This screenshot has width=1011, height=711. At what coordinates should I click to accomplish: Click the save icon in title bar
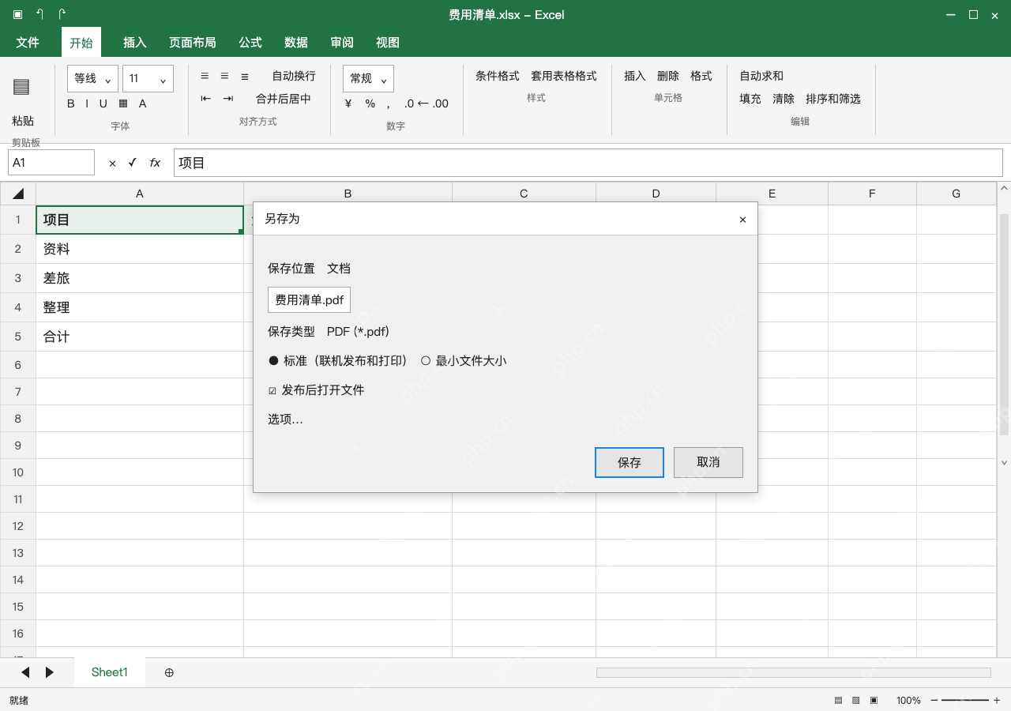pyautogui.click(x=17, y=14)
